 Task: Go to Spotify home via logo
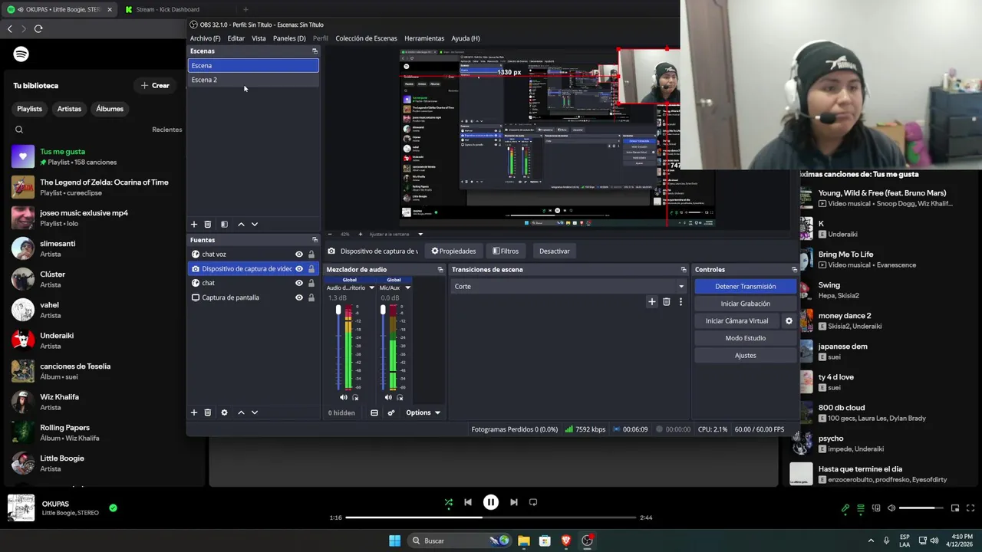point(21,54)
